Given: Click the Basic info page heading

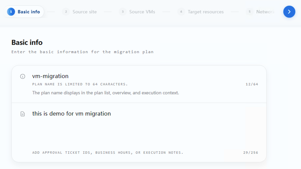Looking at the screenshot, I should tap(27, 42).
